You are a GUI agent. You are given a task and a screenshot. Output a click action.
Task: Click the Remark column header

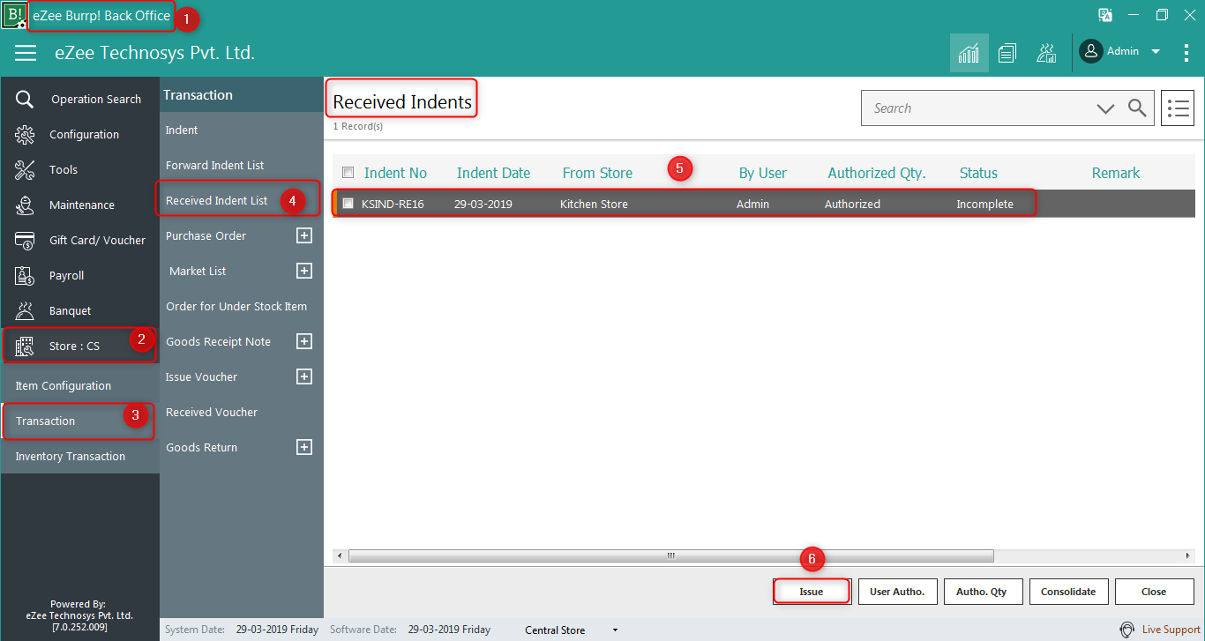[1116, 173]
